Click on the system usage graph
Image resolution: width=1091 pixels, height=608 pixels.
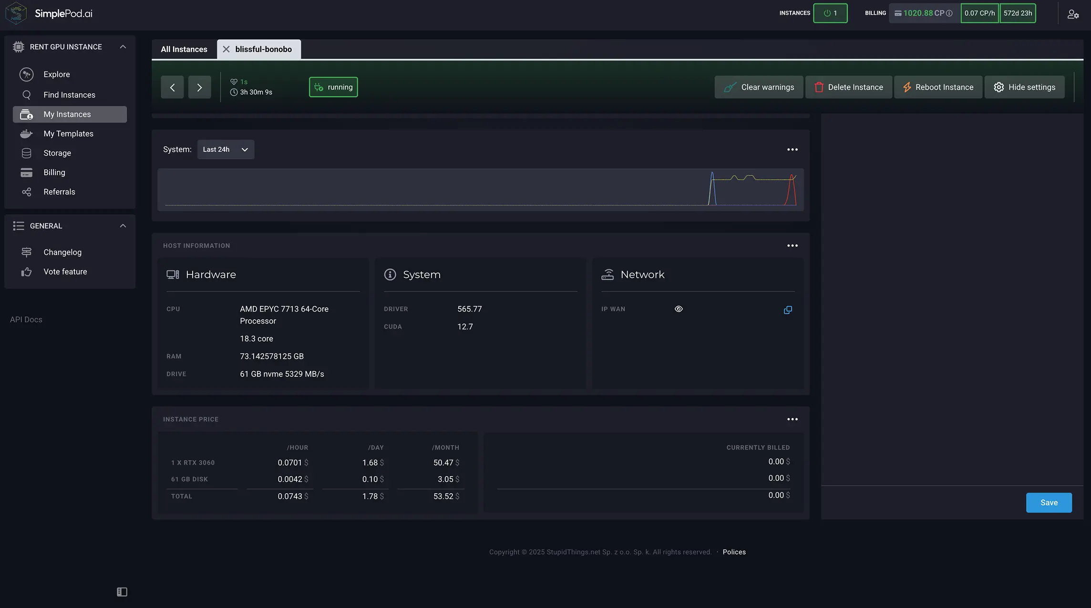480,189
